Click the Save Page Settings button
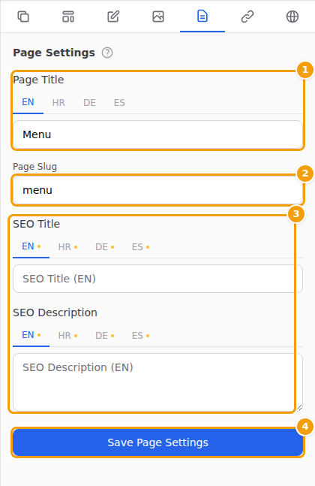The height and width of the screenshot is (486, 315). tap(157, 442)
